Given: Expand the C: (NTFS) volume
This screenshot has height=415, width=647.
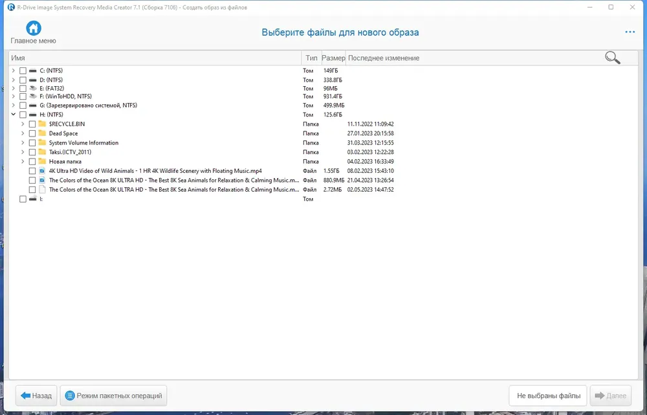Looking at the screenshot, I should (13, 71).
